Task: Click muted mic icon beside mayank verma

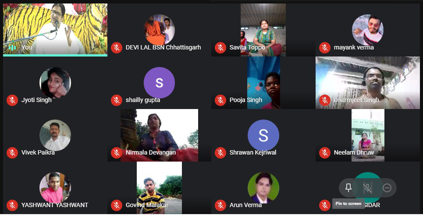Action: coord(324,48)
